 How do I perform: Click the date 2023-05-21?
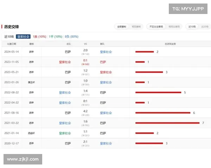[x=12, y=72]
